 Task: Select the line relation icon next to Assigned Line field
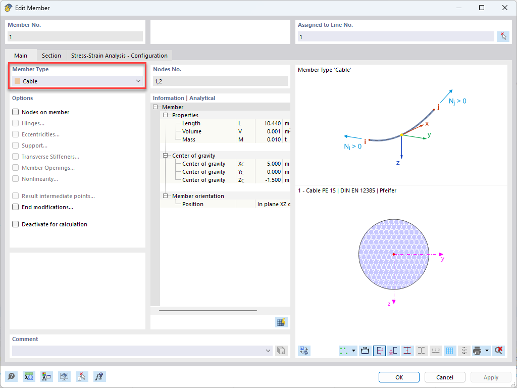point(503,36)
